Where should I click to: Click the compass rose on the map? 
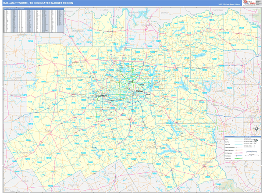click(256, 129)
